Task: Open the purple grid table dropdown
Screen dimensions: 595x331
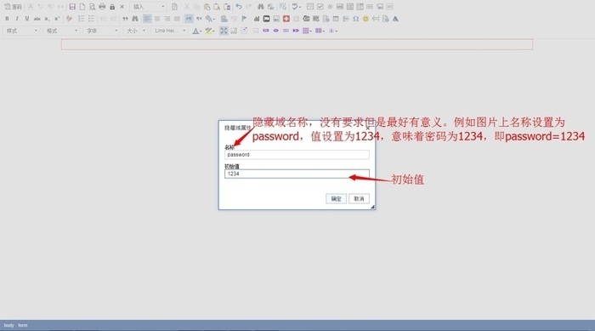Action: [307, 31]
